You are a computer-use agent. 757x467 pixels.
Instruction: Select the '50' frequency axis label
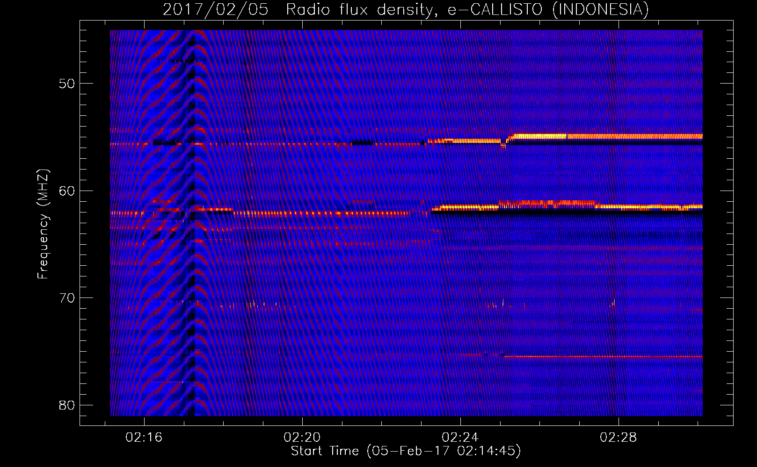(67, 84)
